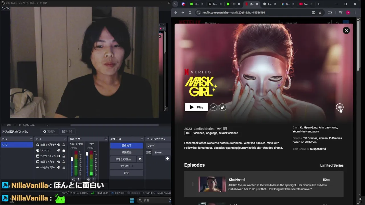The image size is (365, 205).
Task: Open source フィルタ filters button
Action: 68,132
